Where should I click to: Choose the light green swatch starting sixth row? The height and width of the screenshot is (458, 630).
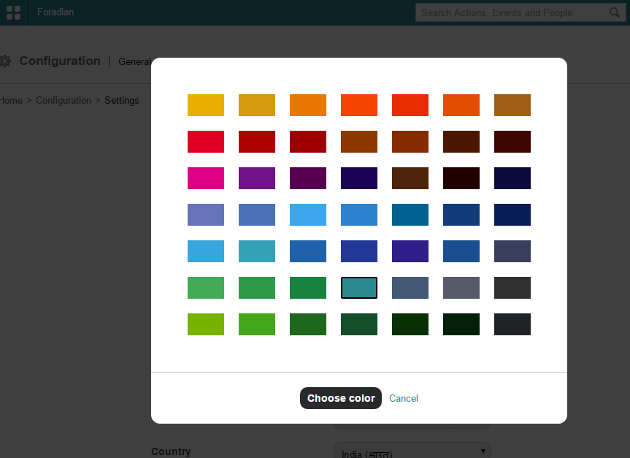point(206,288)
